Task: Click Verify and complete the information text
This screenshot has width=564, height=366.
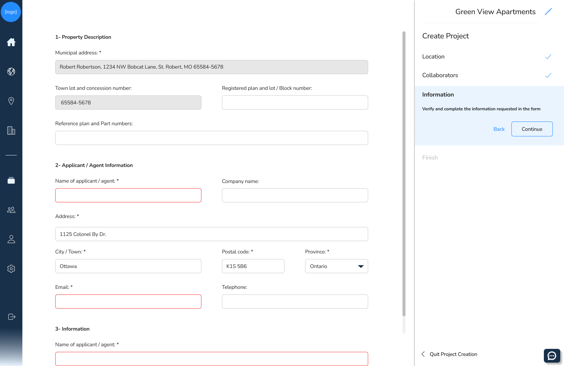Action: [x=481, y=109]
